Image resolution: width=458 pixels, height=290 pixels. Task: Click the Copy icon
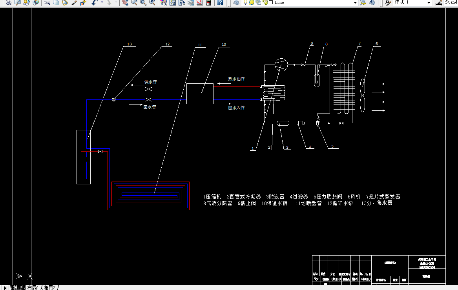pos(56,3)
